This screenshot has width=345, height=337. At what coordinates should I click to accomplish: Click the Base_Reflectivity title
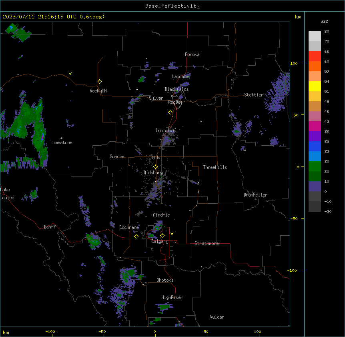click(172, 6)
